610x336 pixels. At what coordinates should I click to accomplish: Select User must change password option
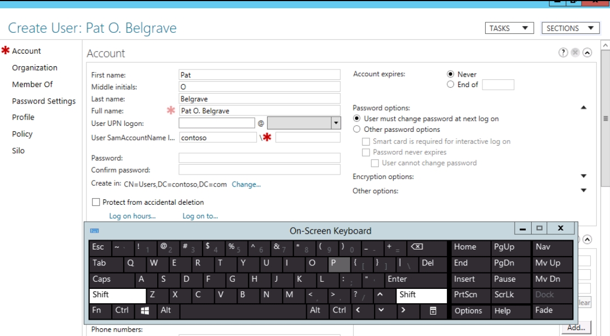(x=356, y=118)
